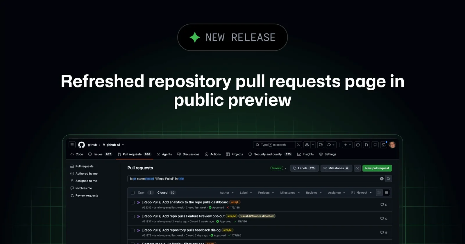Click the GitHub Octocat logo
The image size is (465, 244).
[82, 145]
